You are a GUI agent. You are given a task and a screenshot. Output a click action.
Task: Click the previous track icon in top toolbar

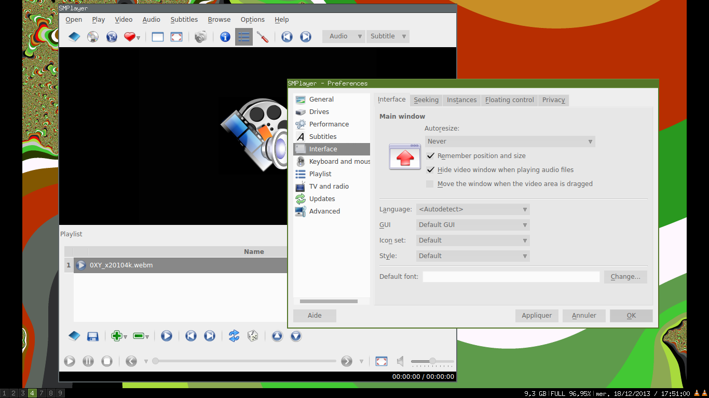pyautogui.click(x=287, y=37)
